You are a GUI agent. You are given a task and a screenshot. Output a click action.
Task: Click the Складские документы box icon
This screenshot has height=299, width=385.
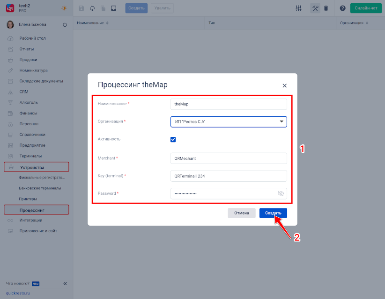[x=10, y=81]
